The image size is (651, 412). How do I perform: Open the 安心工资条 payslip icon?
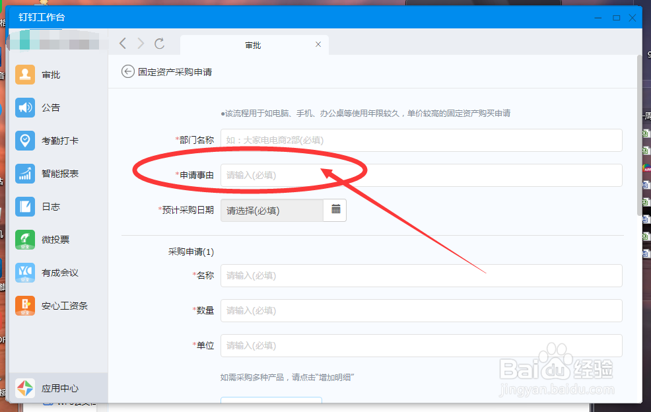click(x=24, y=305)
